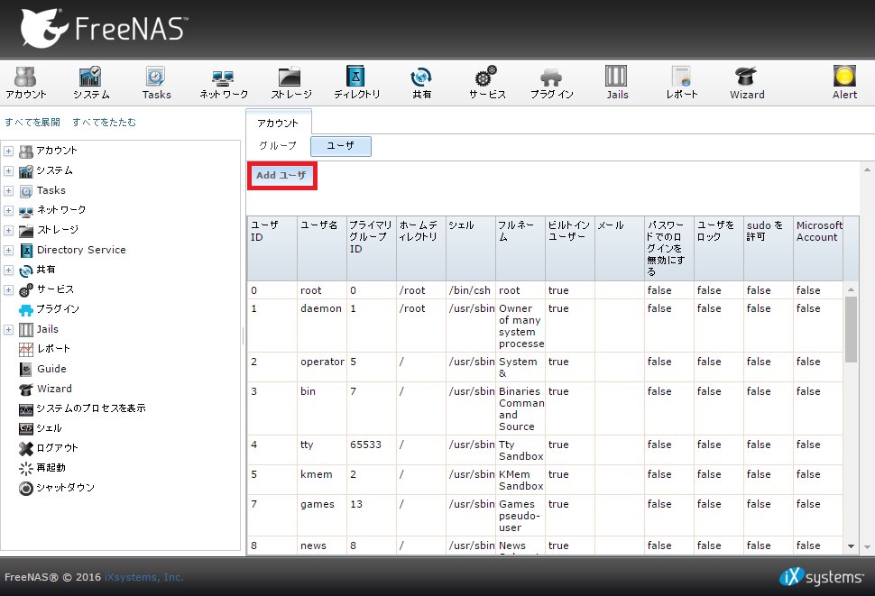Click the 65533 group ID cell

[x=372, y=451]
